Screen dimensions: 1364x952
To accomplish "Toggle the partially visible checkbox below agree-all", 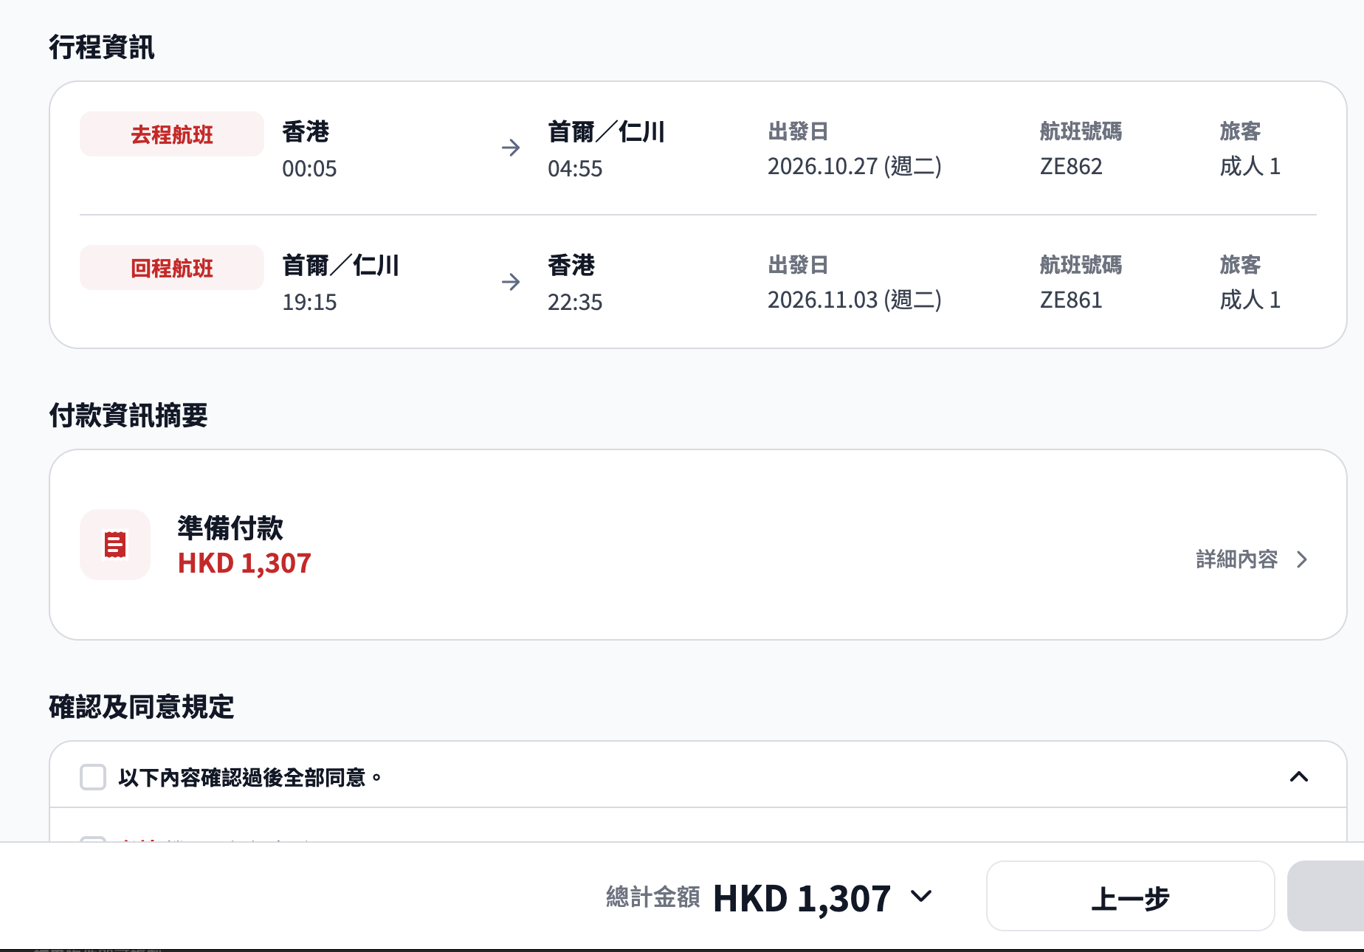I will [93, 839].
